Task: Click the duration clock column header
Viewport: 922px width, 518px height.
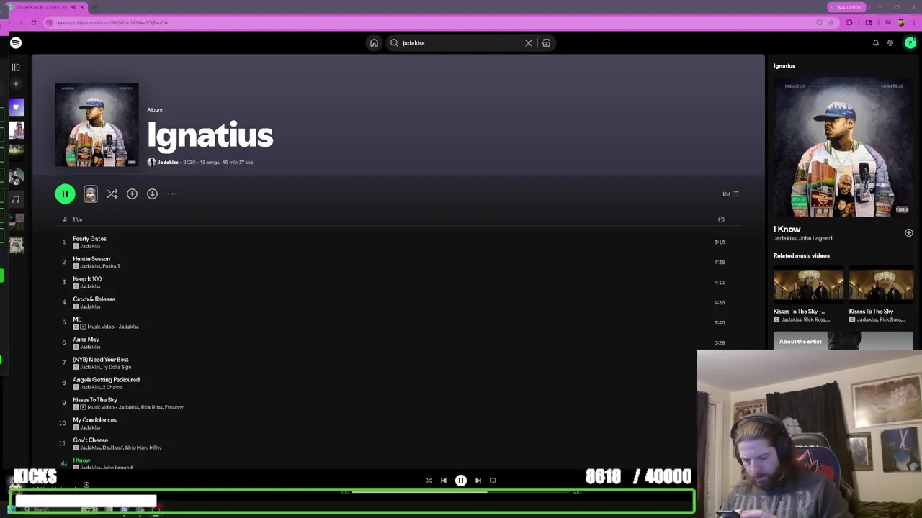Action: click(x=721, y=219)
